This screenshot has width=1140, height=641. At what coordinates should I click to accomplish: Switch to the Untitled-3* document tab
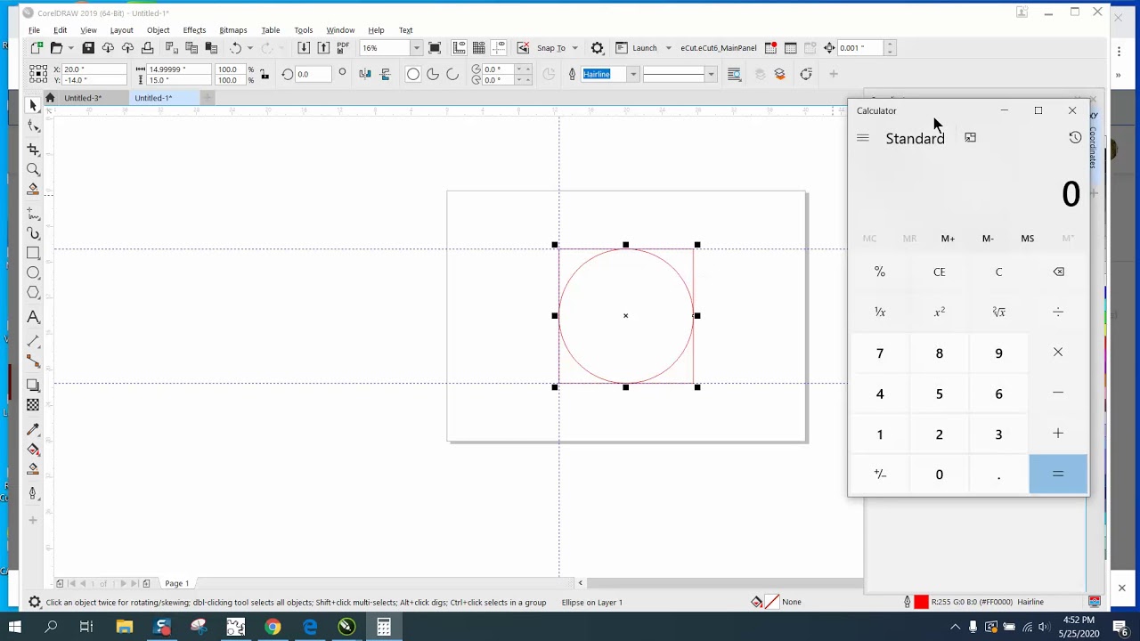pos(83,98)
